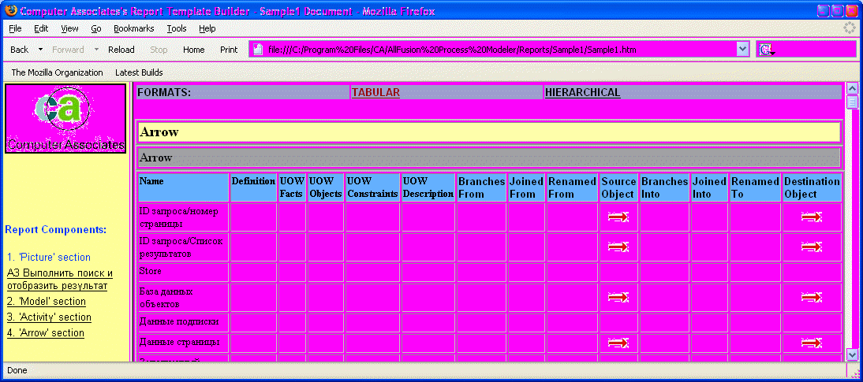The height and width of the screenshot is (382, 863).
Task: Click the Reload button
Action: [121, 50]
